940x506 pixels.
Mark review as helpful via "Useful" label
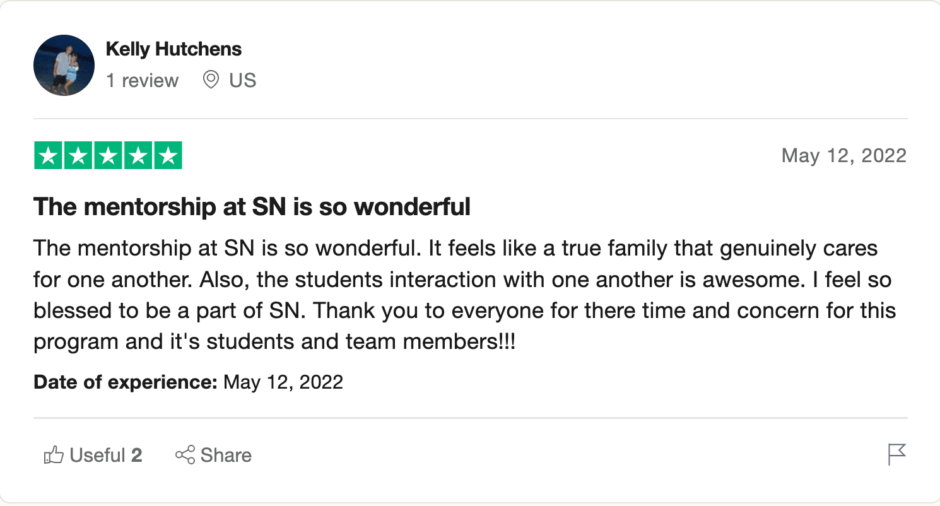tap(98, 455)
